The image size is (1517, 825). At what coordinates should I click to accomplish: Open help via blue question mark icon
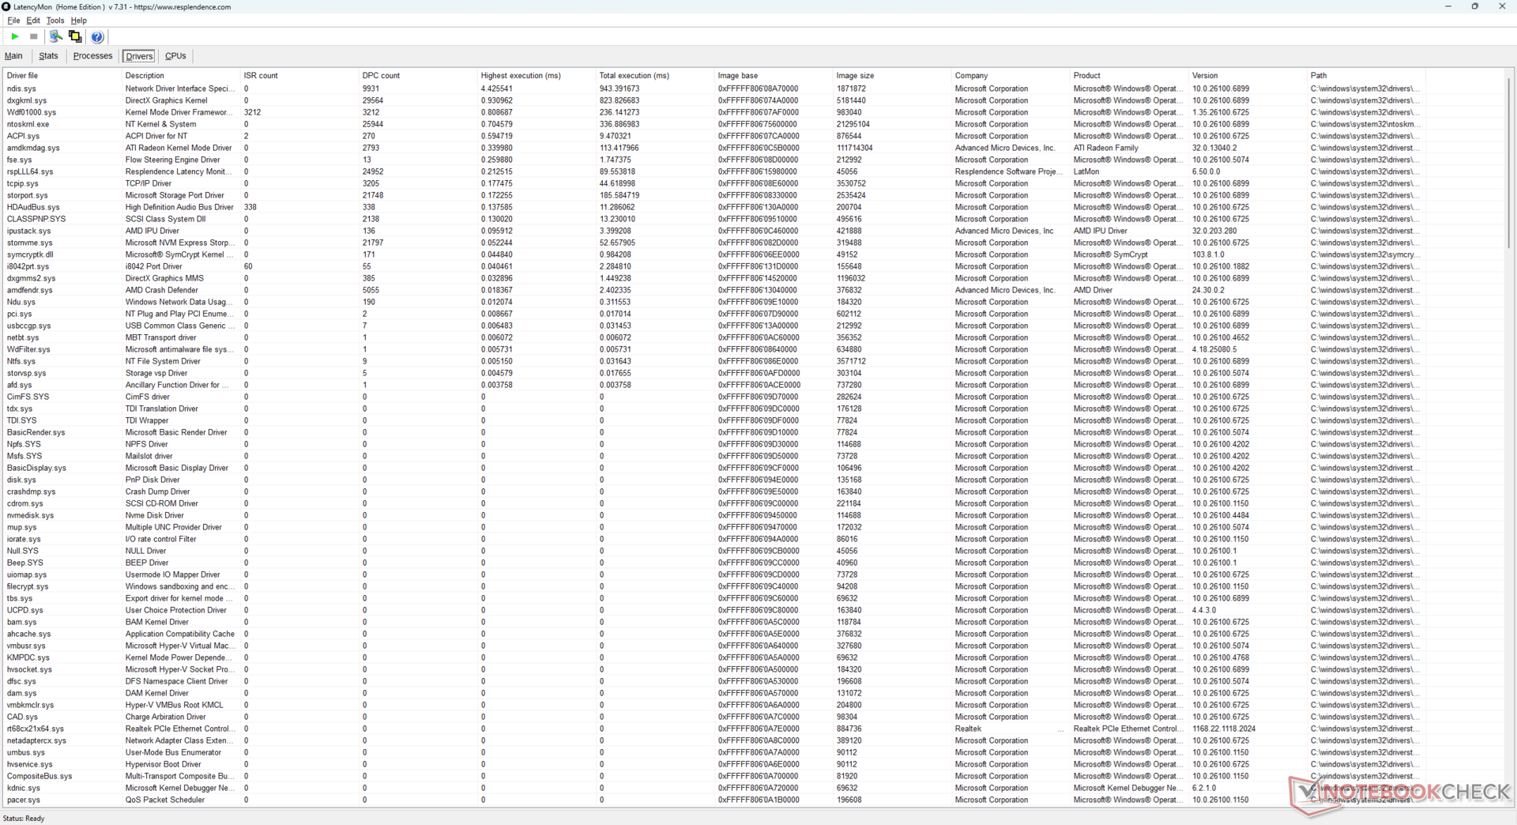tap(97, 36)
